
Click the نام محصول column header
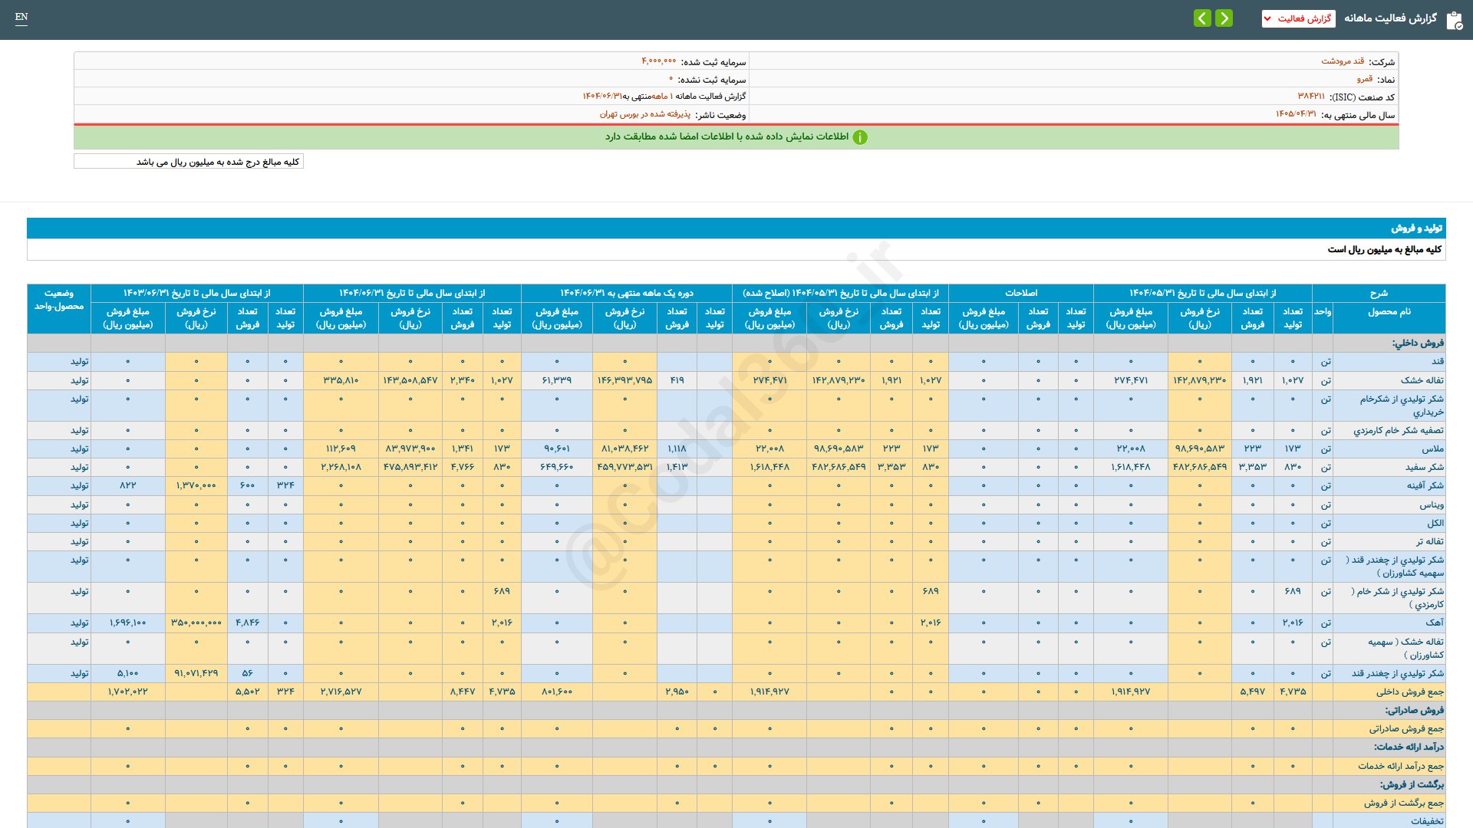click(x=1389, y=312)
